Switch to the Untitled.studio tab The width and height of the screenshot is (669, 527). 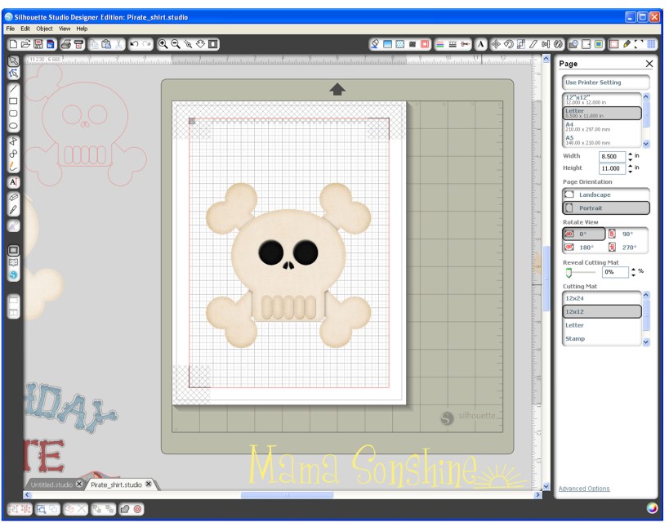(51, 483)
